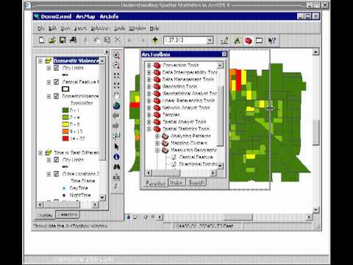Activate the blue Identify tool

tap(116, 157)
